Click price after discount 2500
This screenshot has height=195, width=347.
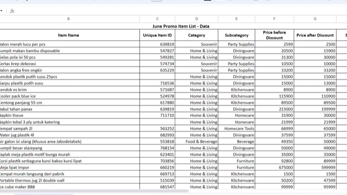[315, 44]
